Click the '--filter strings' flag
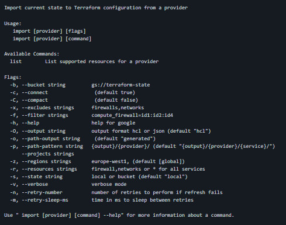The image size is (286, 225). pyautogui.click(x=45, y=115)
